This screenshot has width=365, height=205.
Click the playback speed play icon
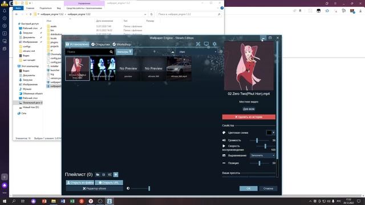[224, 146]
